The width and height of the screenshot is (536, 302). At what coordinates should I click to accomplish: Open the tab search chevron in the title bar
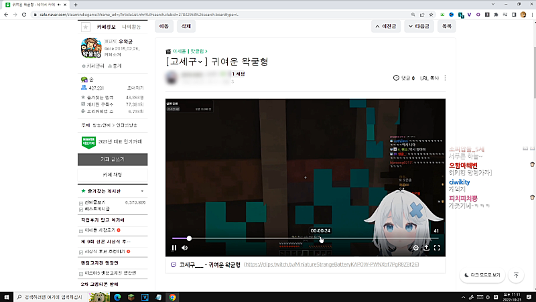pyautogui.click(x=493, y=4)
